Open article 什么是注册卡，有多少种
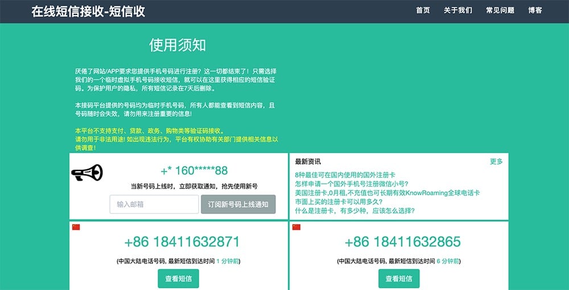The height and width of the screenshot is (290, 569). coord(354,211)
